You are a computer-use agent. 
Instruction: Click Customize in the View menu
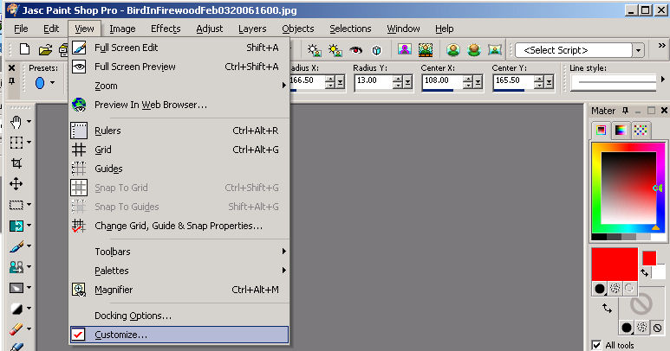pyautogui.click(x=120, y=335)
